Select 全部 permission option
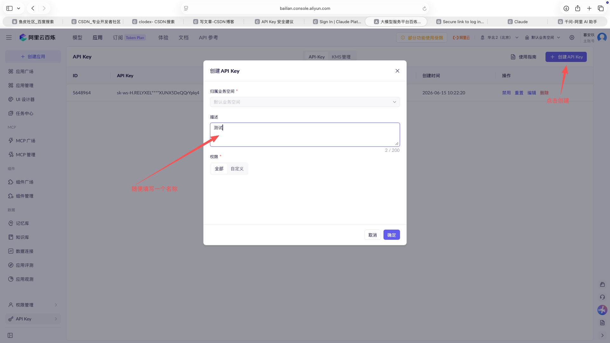The height and width of the screenshot is (343, 610). pyautogui.click(x=219, y=169)
